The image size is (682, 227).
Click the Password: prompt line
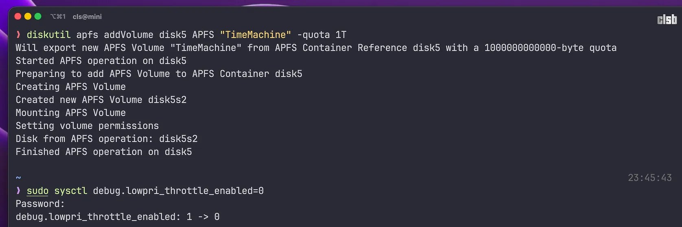(40, 204)
